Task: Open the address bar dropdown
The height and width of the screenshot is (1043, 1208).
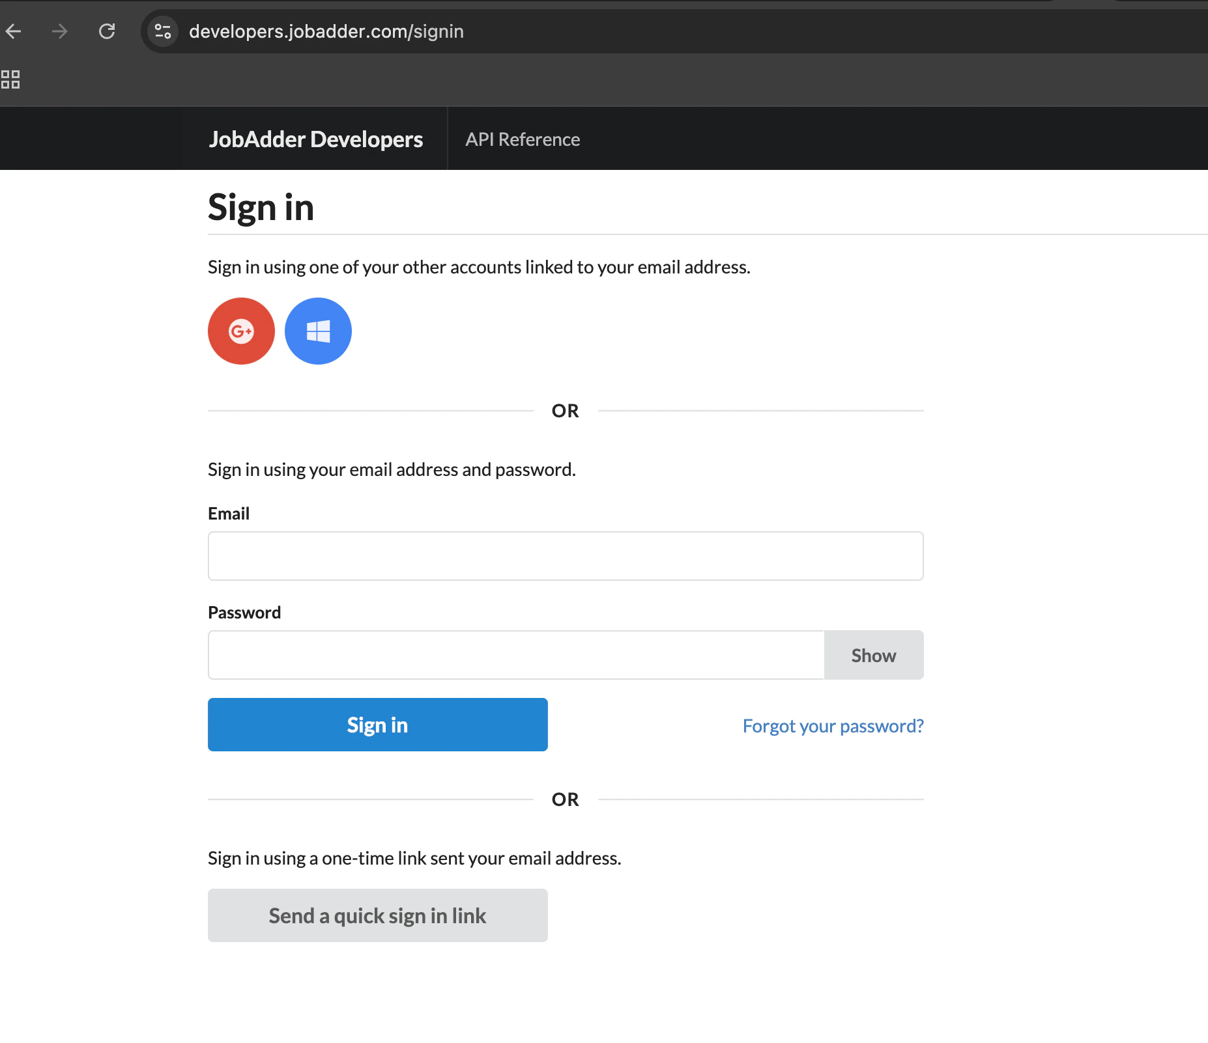Action: (326, 31)
